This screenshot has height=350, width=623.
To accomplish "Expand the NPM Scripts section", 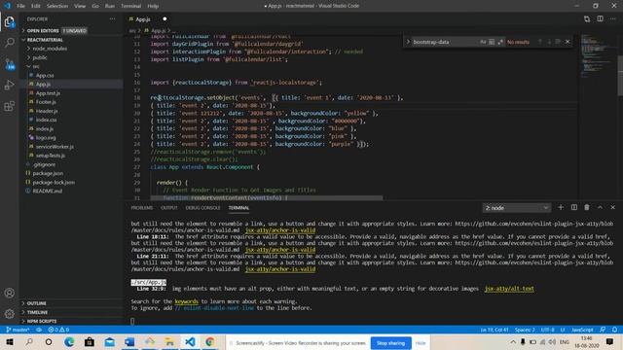I will 41,321.
